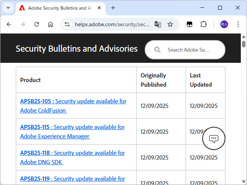The height and width of the screenshot is (185, 247).
Task: Go to the browser home page
Action: coord(51,24)
